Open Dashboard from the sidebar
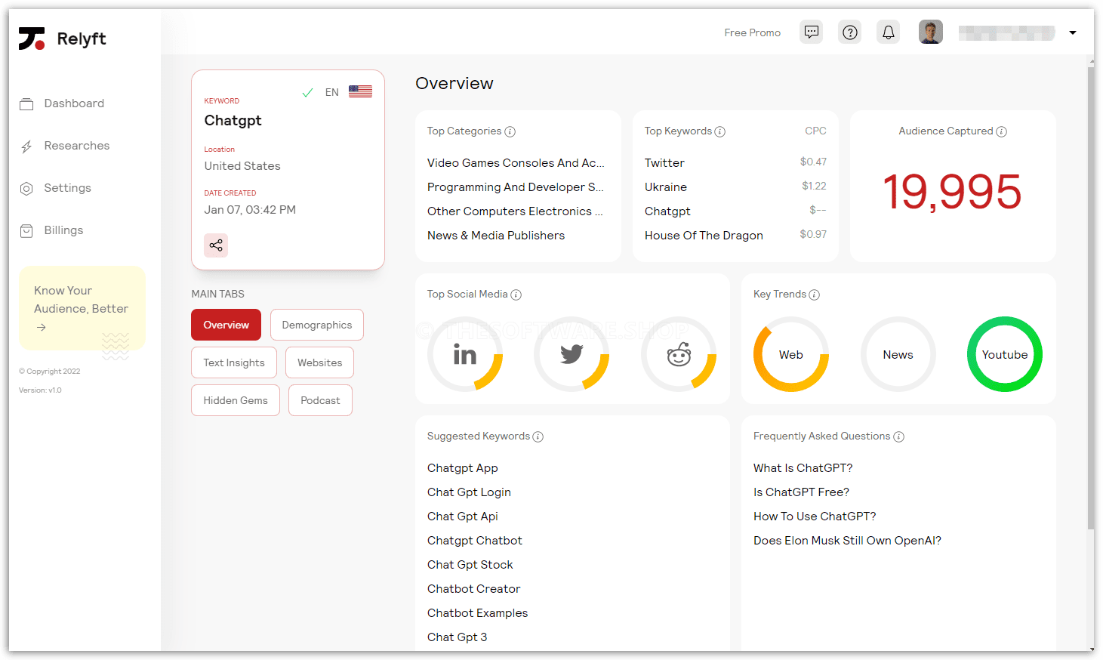This screenshot has width=1103, height=660. click(x=74, y=103)
